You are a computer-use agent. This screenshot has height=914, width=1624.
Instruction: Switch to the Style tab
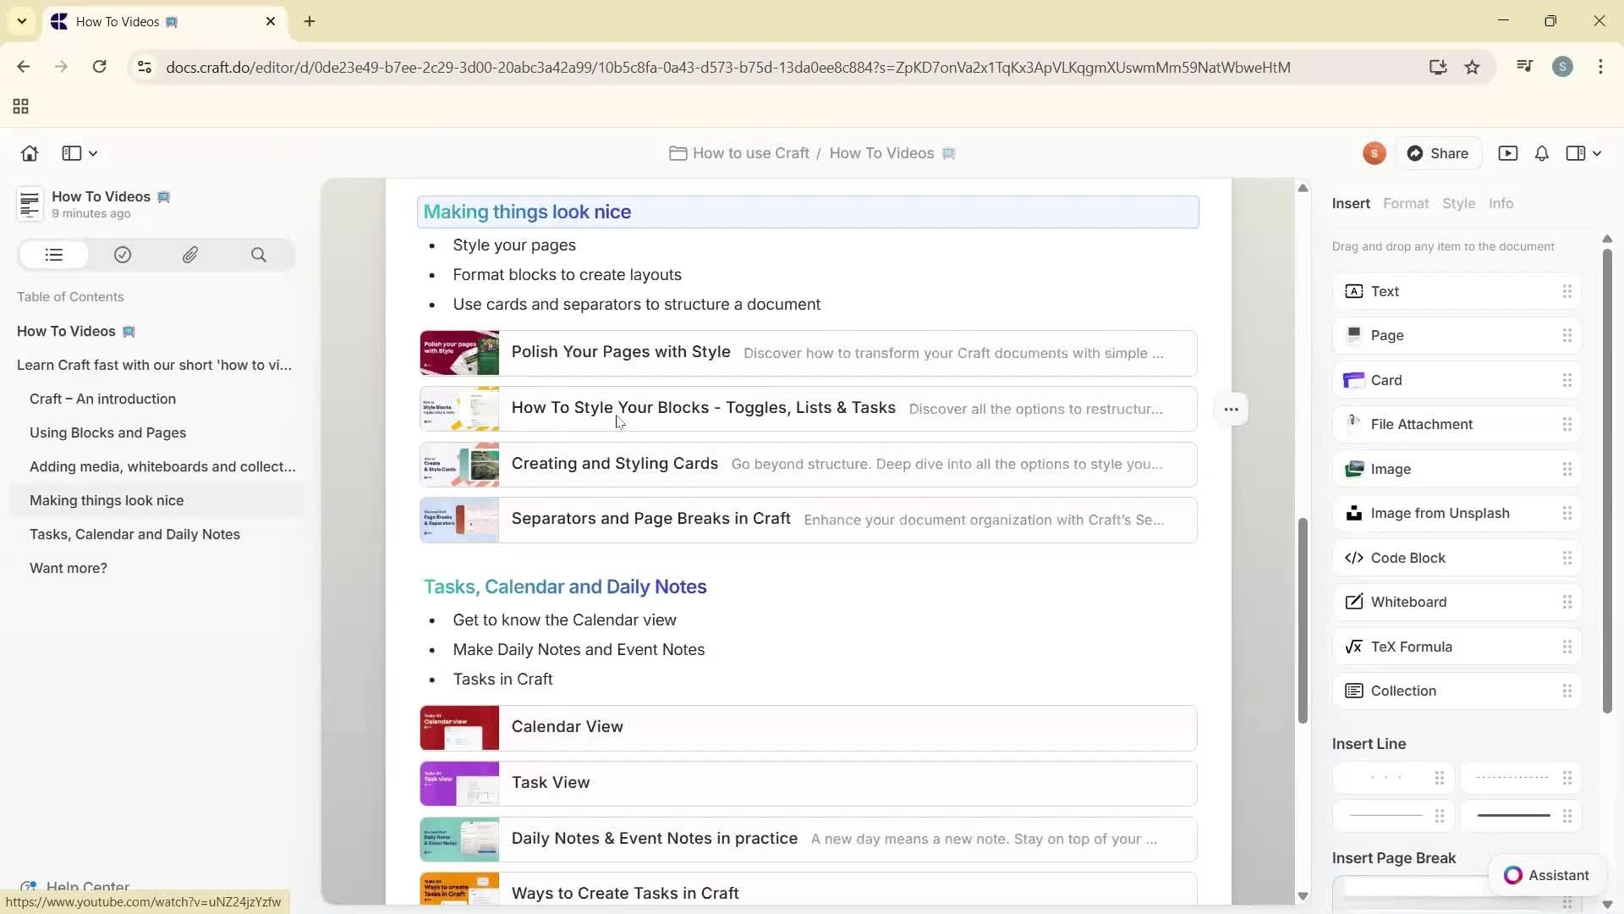click(1461, 203)
